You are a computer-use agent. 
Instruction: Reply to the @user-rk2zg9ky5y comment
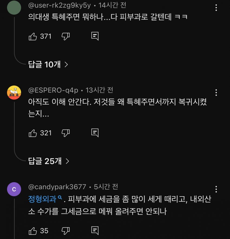point(95,36)
